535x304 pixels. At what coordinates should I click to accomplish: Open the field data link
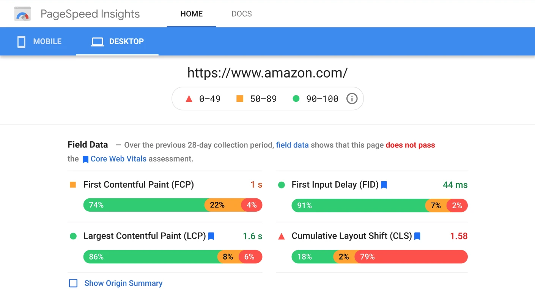[292, 145]
